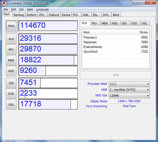Run the OGL benchmark button
158x142 pixels.
pyautogui.click(x=11, y=105)
